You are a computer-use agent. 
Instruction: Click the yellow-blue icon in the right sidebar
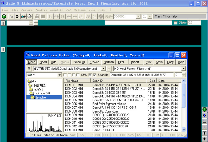point(205,121)
